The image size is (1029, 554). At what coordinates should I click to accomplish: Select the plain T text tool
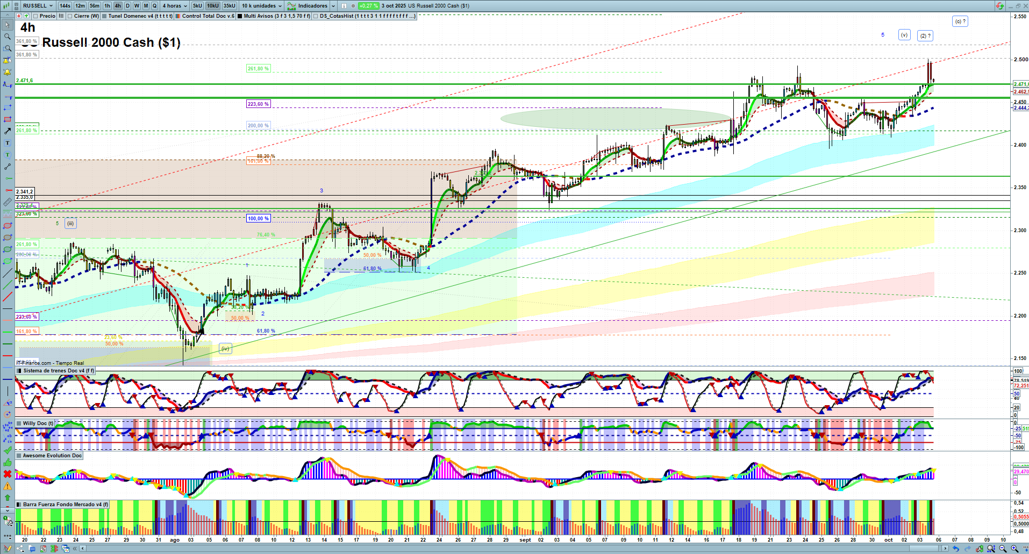tap(8, 143)
